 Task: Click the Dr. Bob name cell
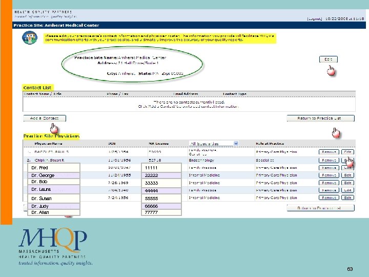(54, 182)
